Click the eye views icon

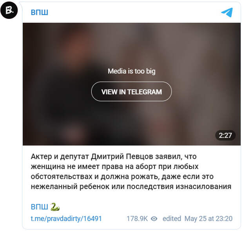pos(154,219)
